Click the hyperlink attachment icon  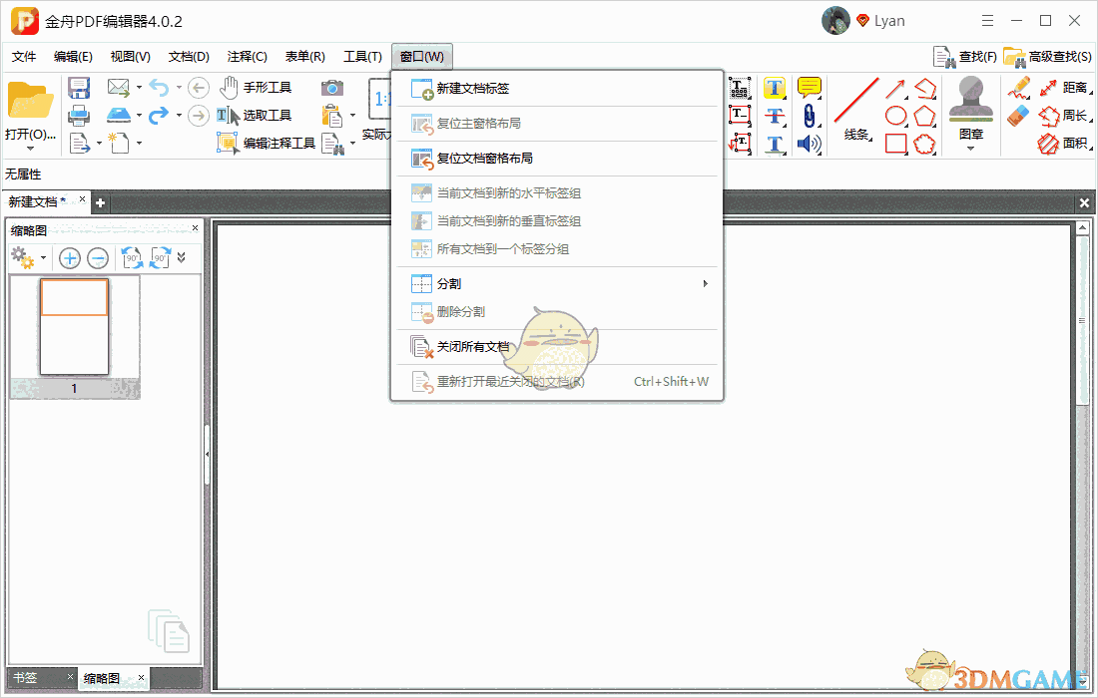810,115
